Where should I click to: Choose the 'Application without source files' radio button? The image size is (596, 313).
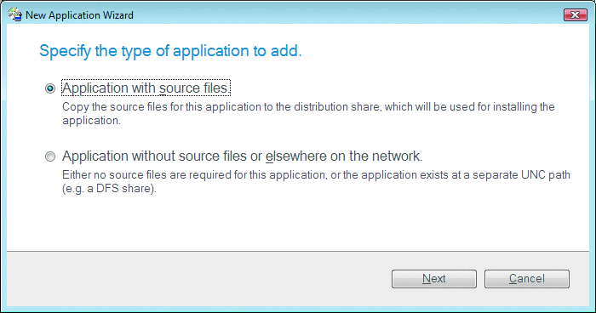coord(50,156)
